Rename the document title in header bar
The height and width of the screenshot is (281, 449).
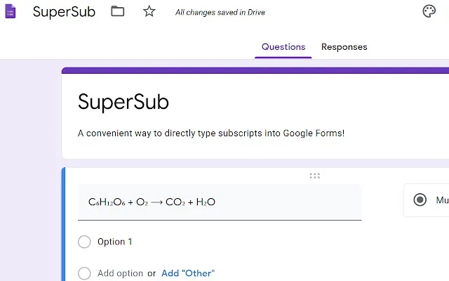[64, 12]
